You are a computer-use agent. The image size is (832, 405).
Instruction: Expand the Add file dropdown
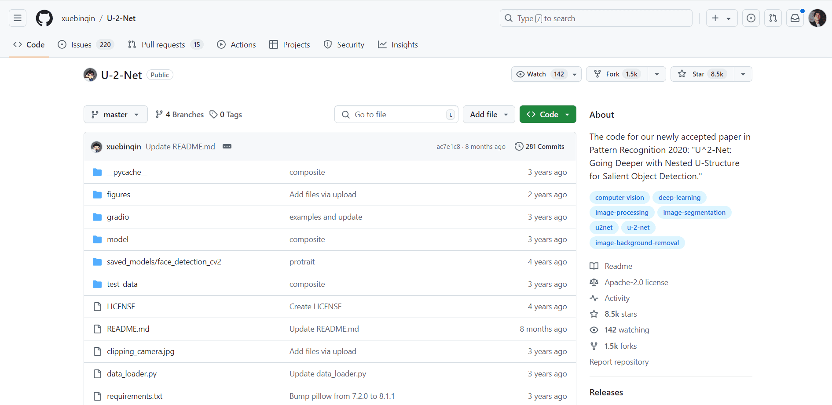click(488, 114)
